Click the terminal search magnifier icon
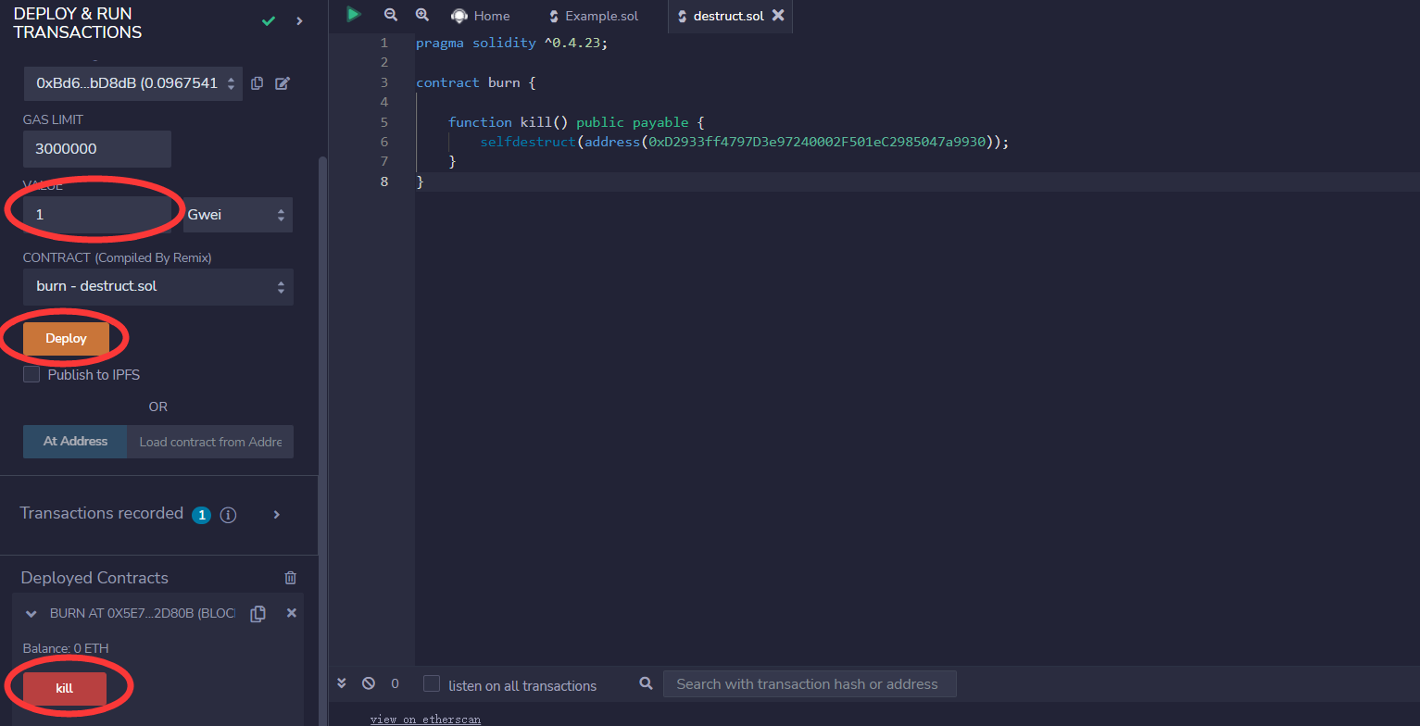 647,684
